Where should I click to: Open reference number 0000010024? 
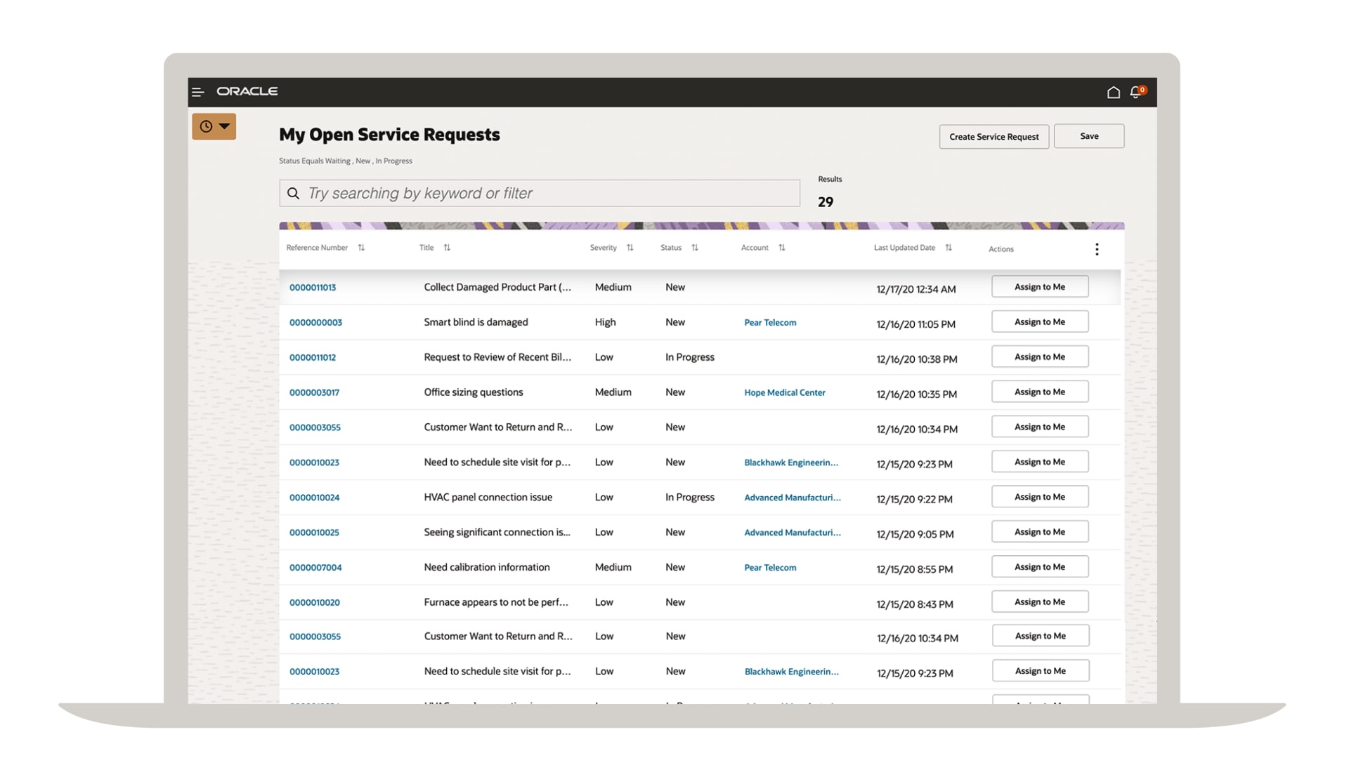tap(314, 497)
